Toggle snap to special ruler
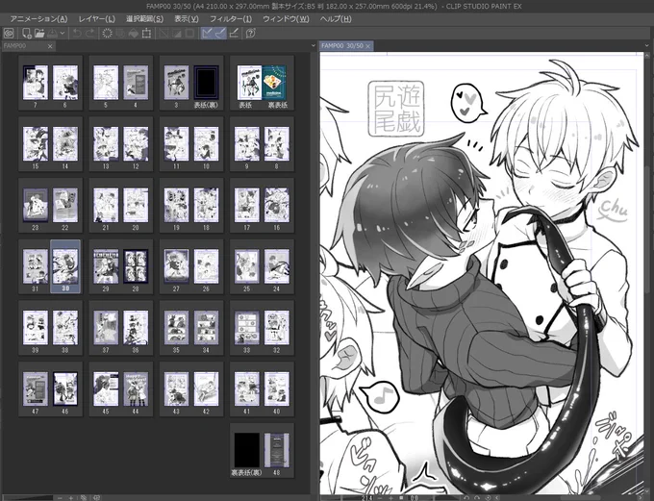654x501 pixels. pyautogui.click(x=220, y=33)
